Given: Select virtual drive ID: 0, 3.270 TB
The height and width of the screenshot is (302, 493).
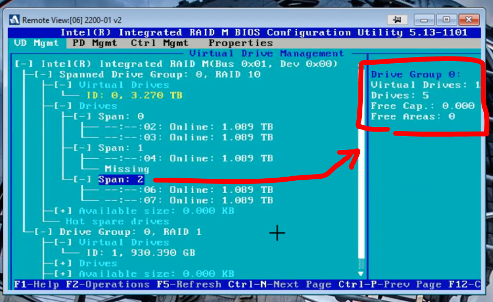Looking at the screenshot, I should click(134, 96).
